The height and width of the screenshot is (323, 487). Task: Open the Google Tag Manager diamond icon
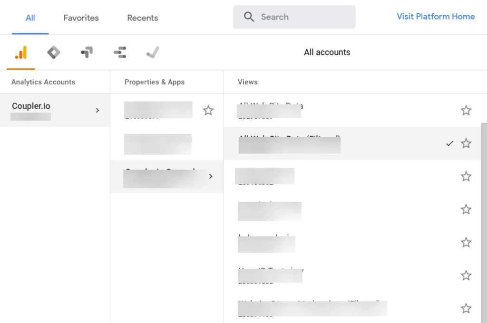pyautogui.click(x=54, y=52)
